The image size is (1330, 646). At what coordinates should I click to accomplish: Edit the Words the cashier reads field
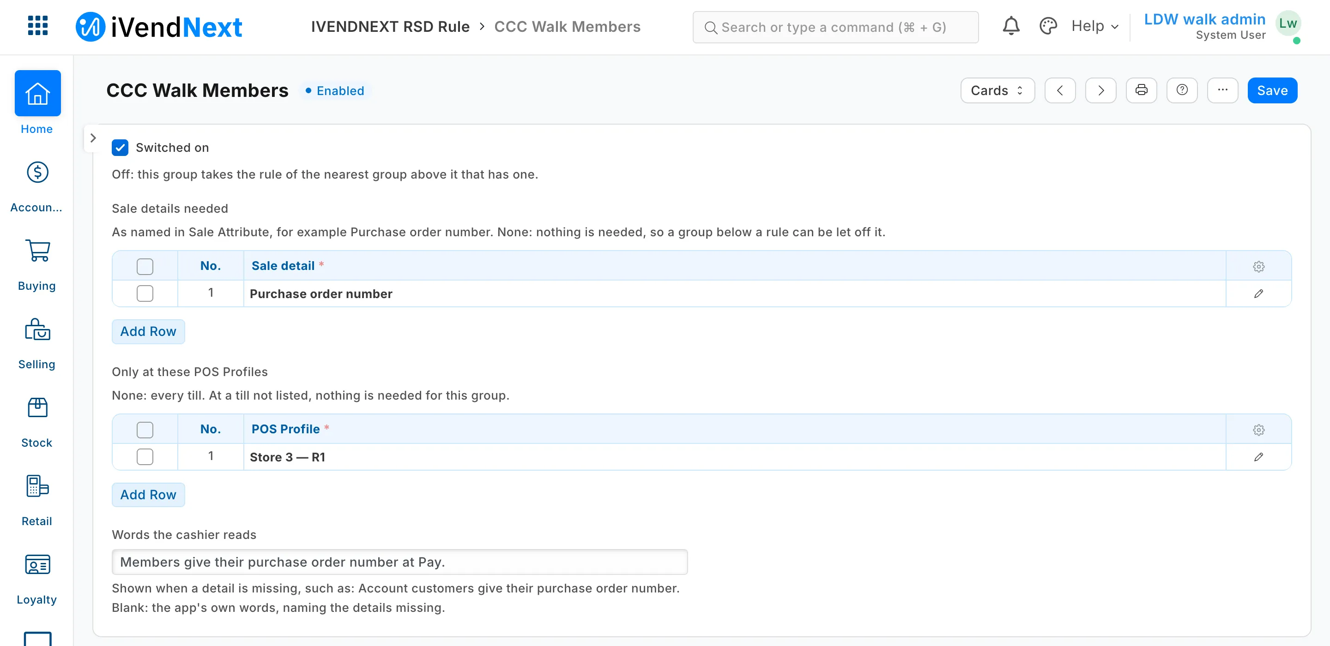[399, 562]
